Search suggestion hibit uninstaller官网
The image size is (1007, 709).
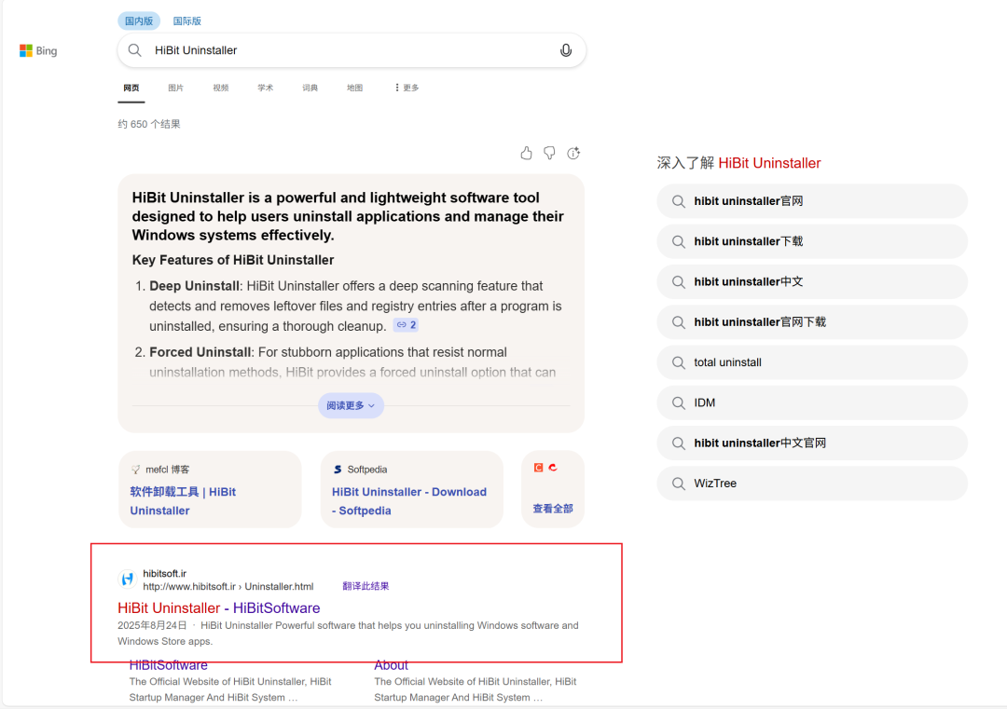[812, 201]
